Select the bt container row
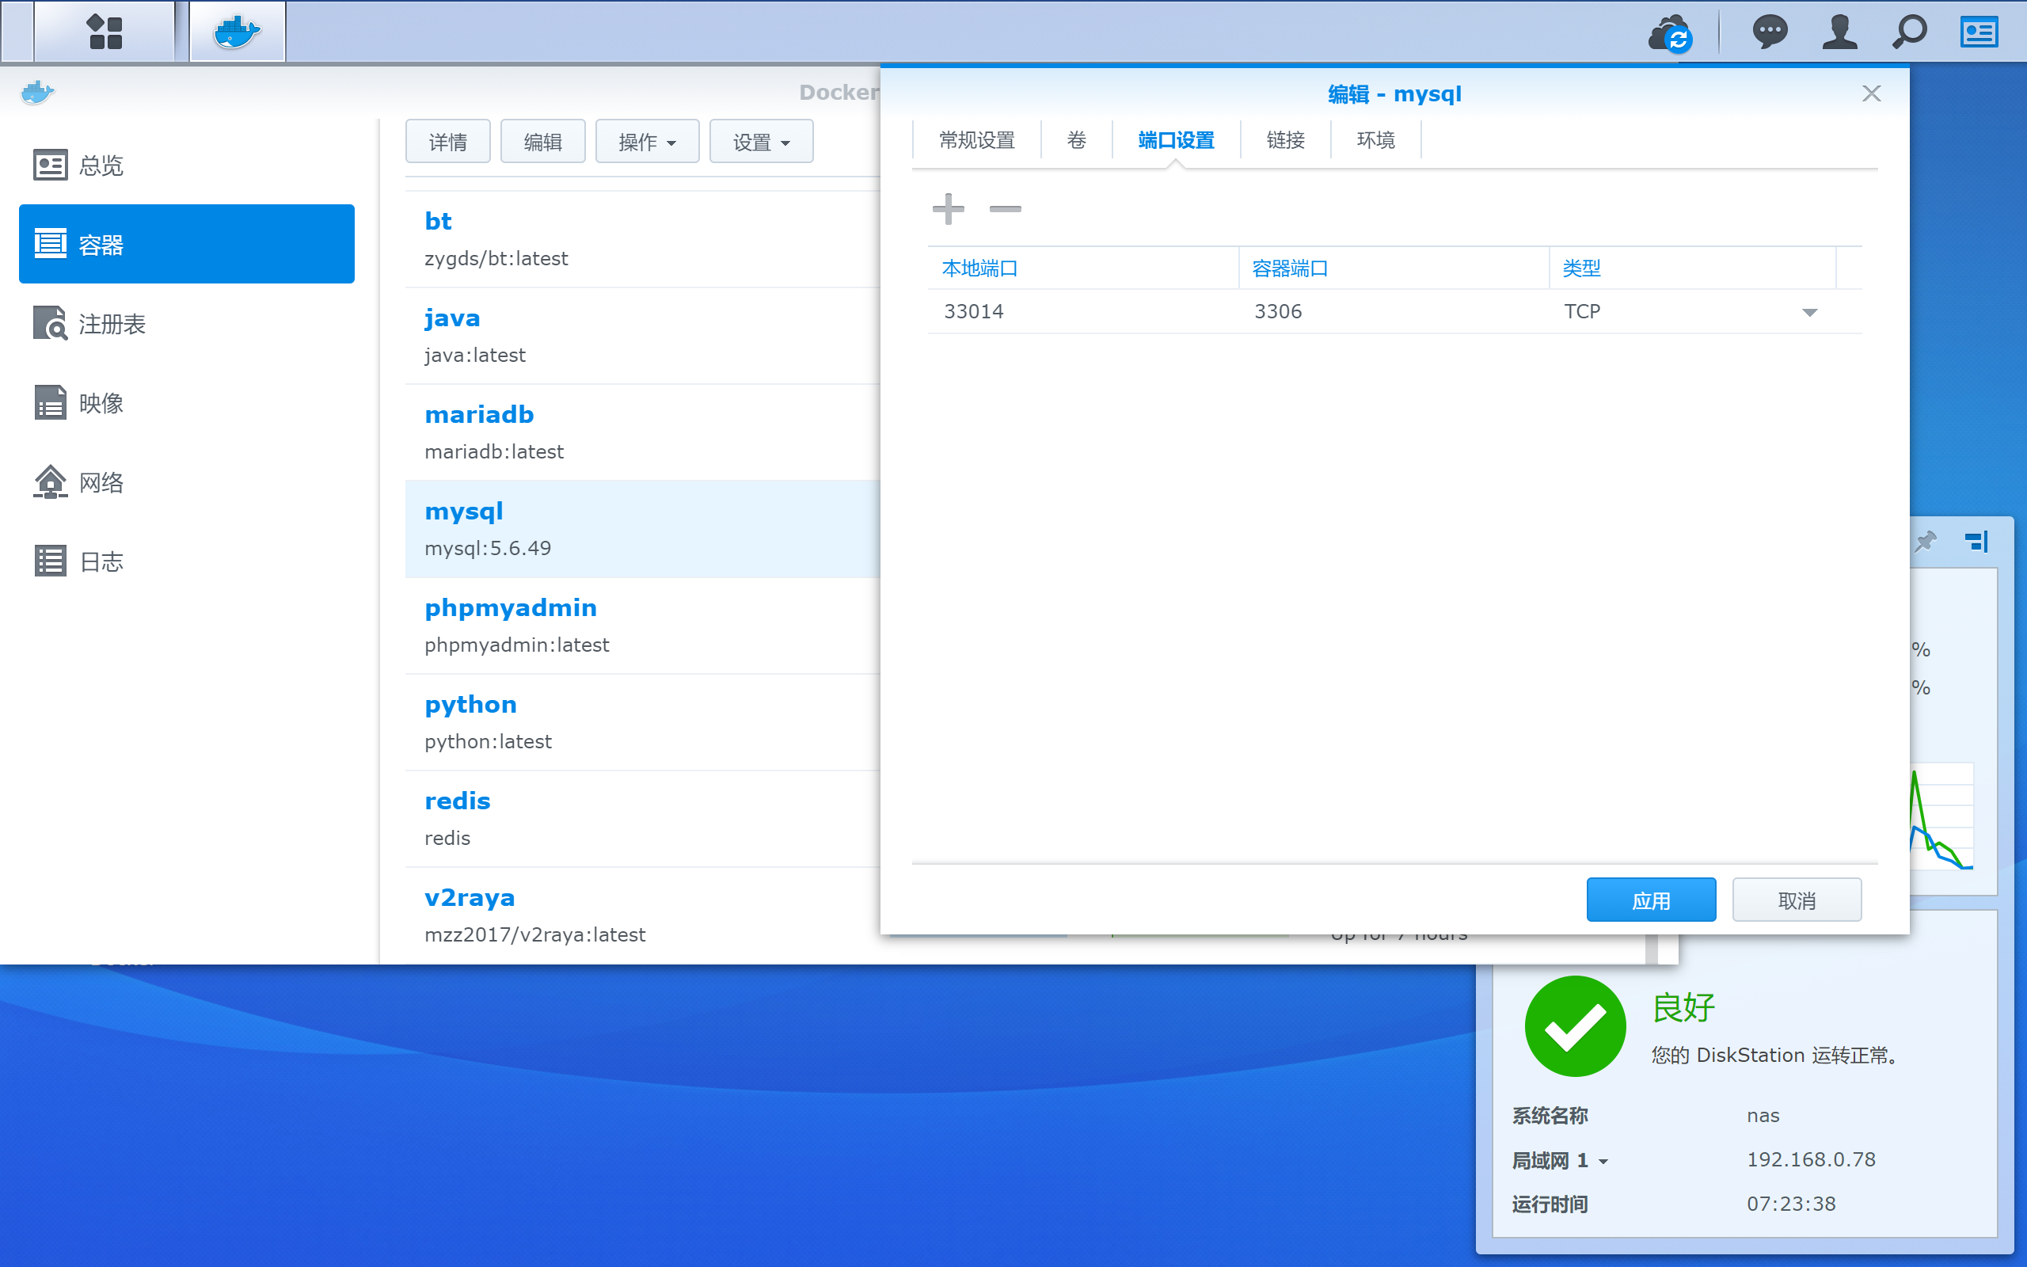This screenshot has width=2027, height=1267. tap(642, 240)
